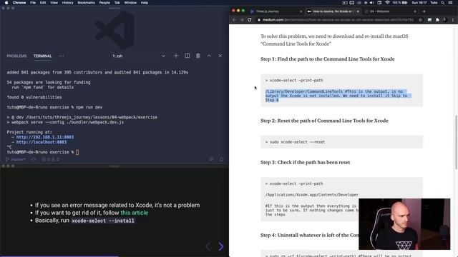The image size is (458, 257).
Task: Open the panel's more actions ellipsis
Action: 62,56
